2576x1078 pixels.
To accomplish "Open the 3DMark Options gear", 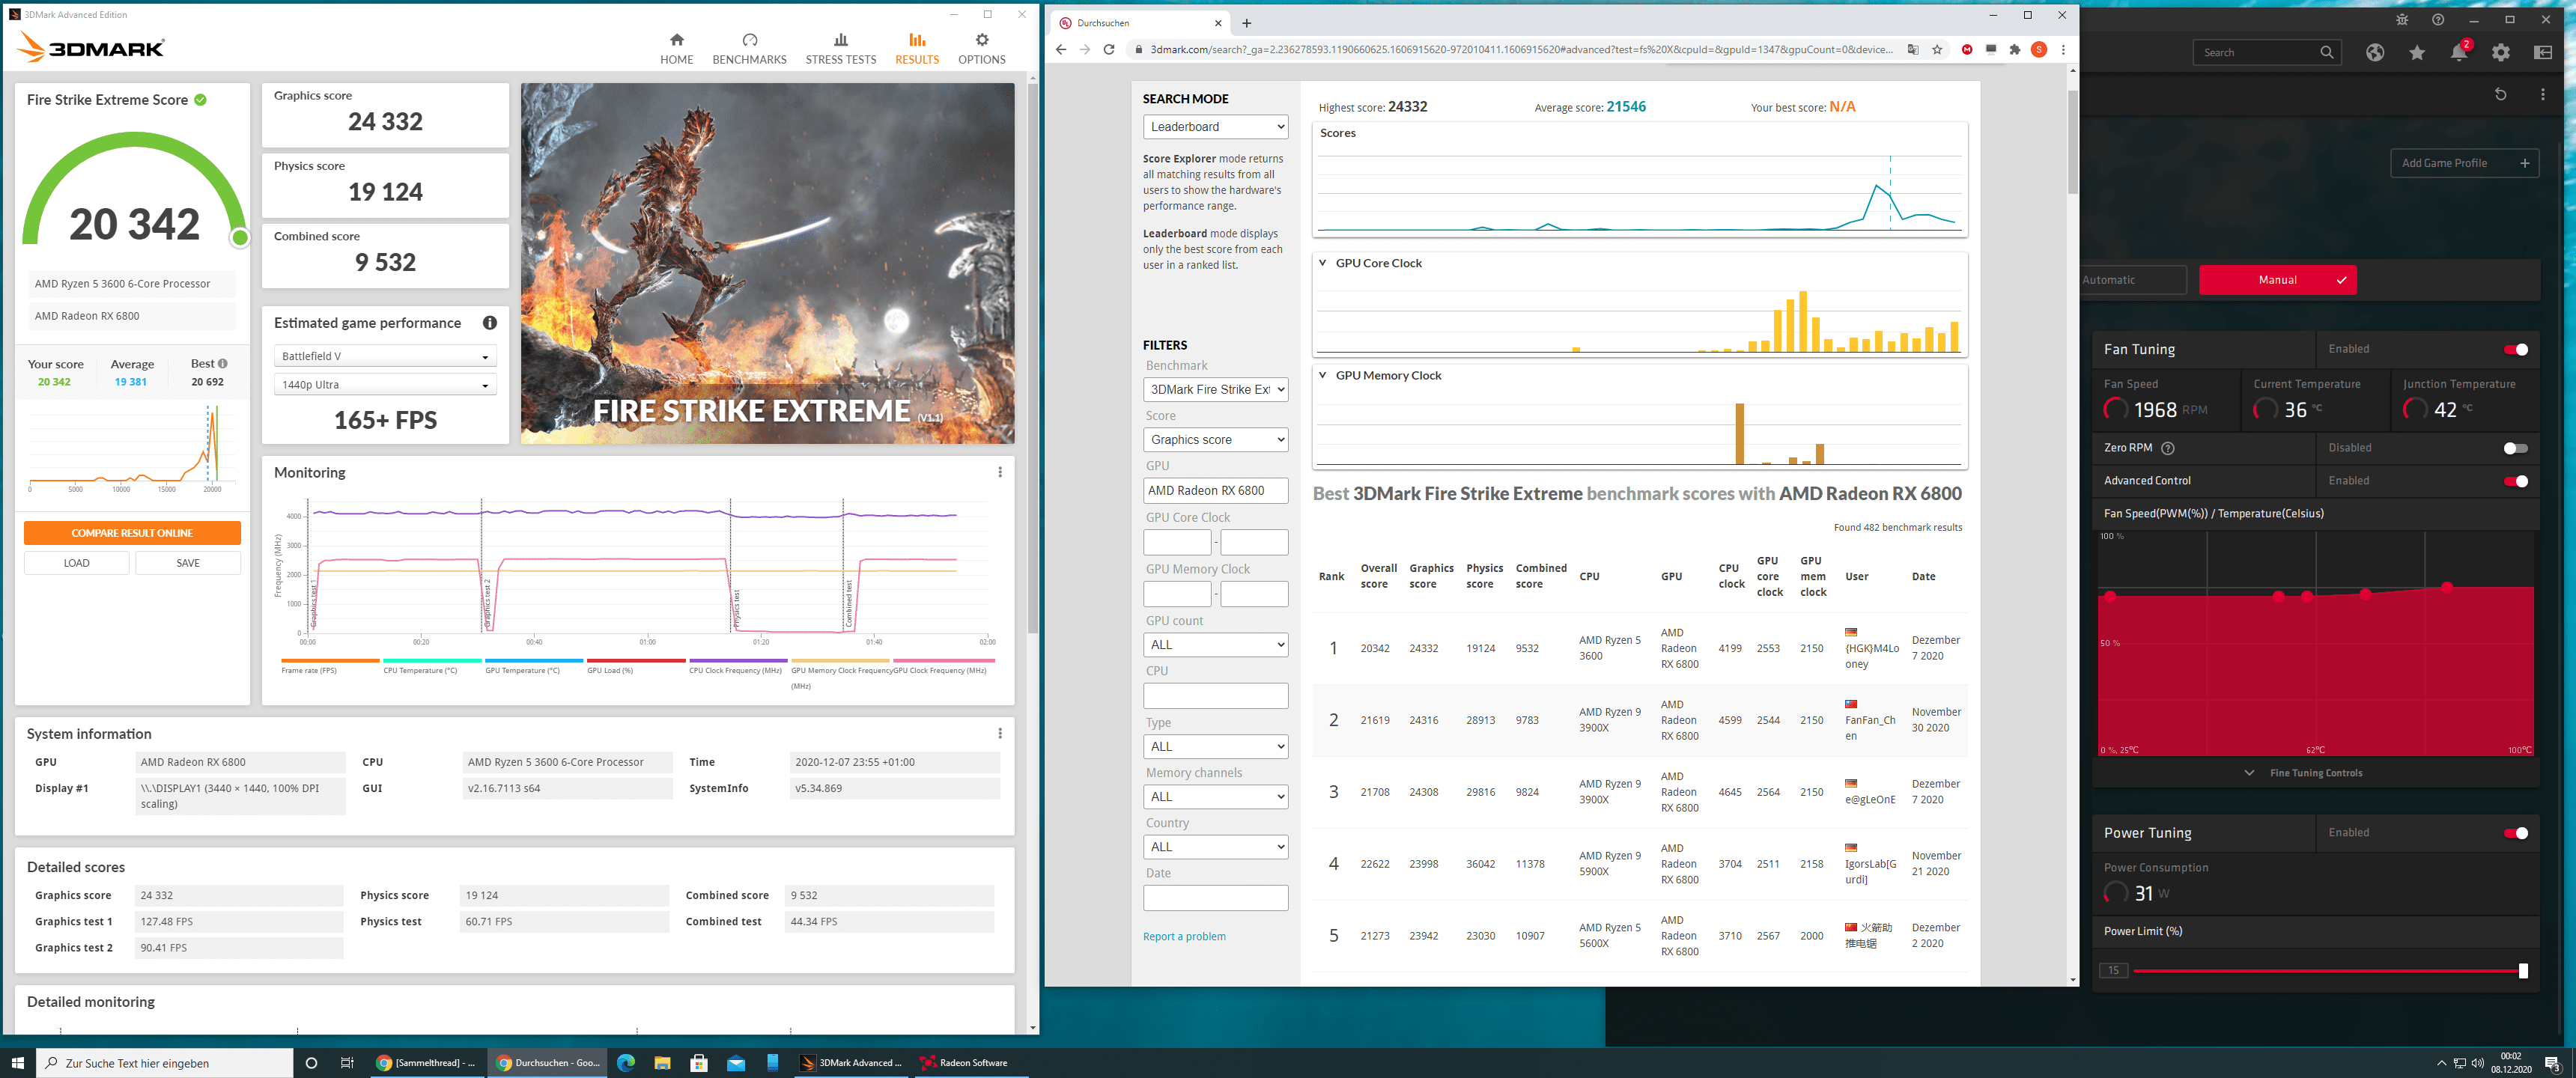I will 981,40.
